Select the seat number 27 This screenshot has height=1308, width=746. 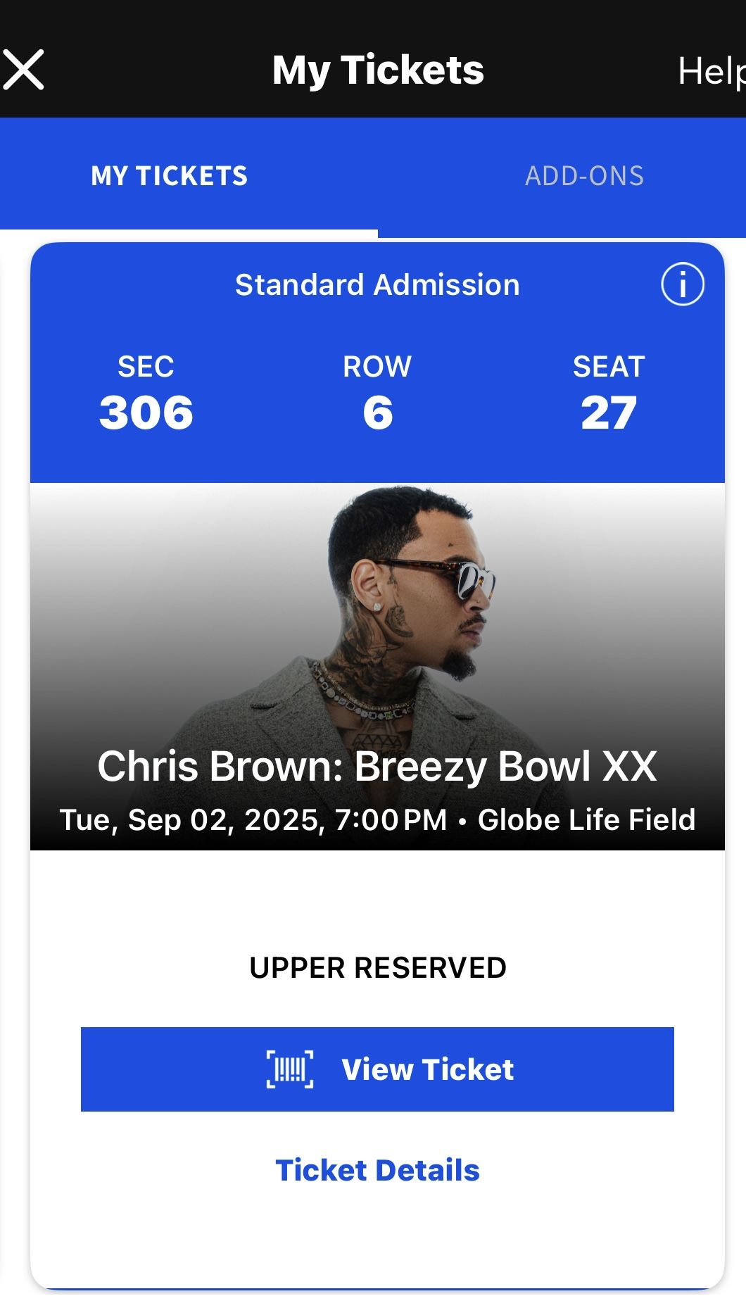(x=609, y=413)
